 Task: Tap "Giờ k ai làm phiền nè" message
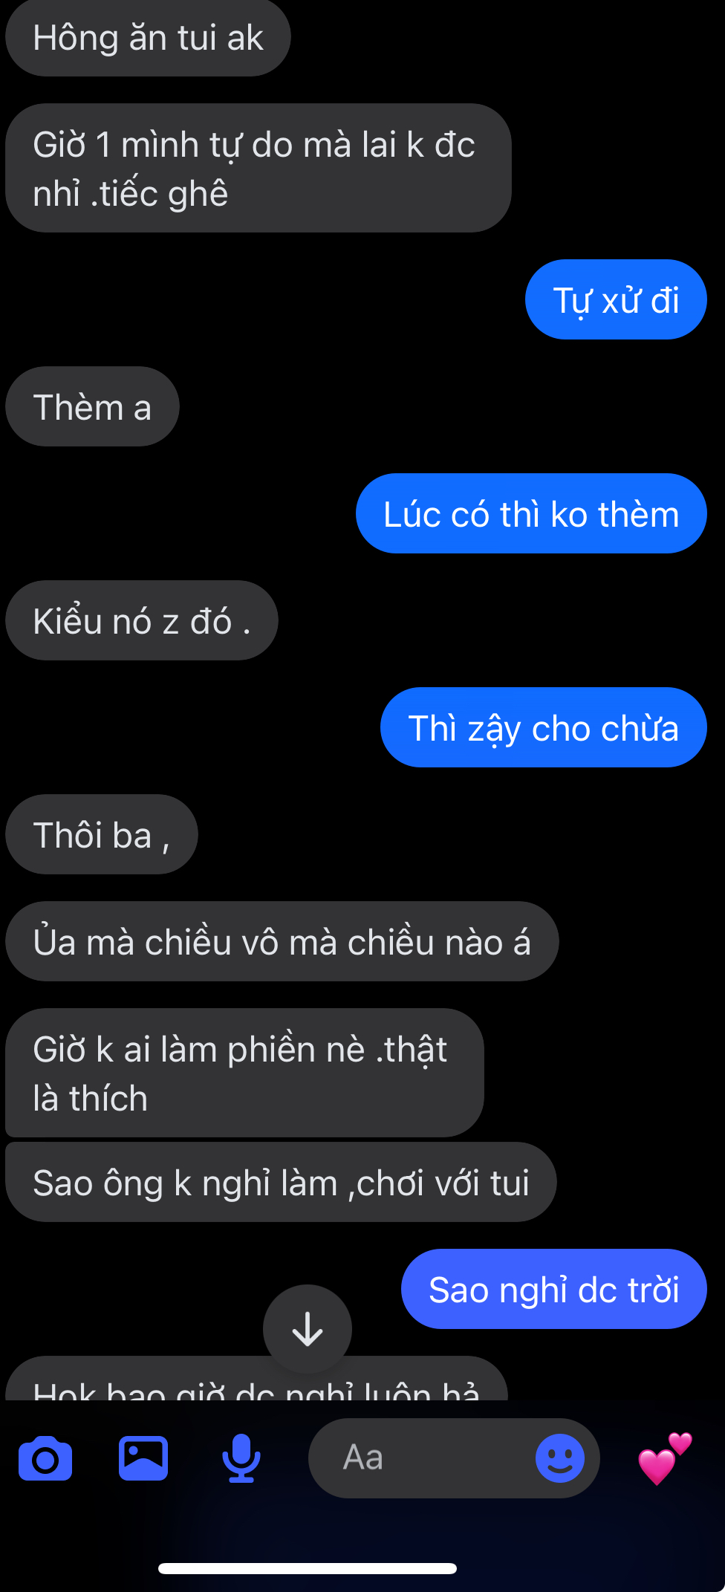(244, 1073)
